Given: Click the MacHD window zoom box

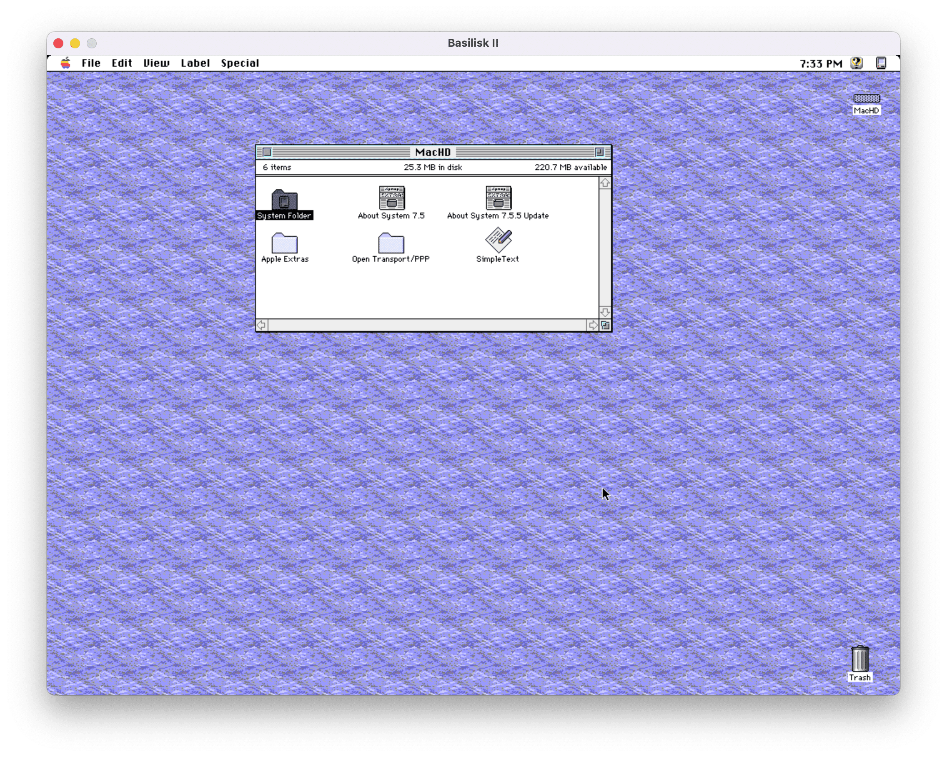Looking at the screenshot, I should pyautogui.click(x=599, y=153).
